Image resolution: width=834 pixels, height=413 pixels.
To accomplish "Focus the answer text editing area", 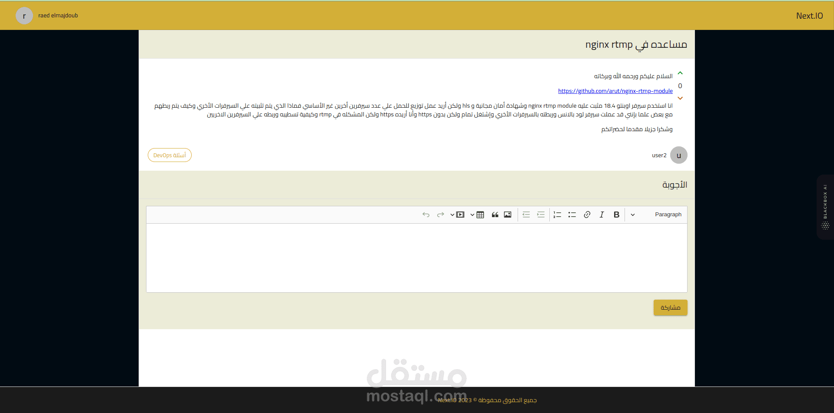I will coord(417,258).
